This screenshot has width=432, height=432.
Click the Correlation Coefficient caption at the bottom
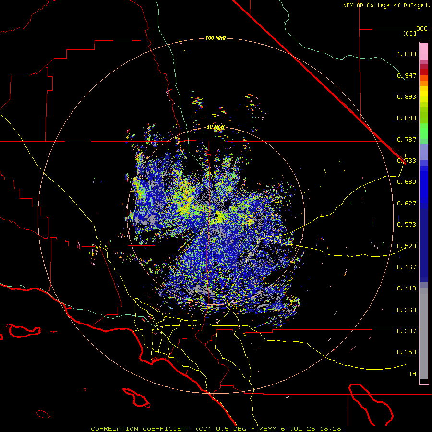[x=216, y=429]
